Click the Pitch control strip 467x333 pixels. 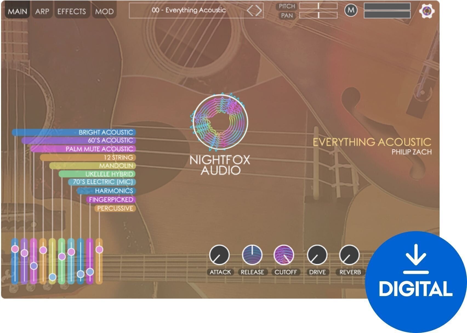[x=318, y=6]
